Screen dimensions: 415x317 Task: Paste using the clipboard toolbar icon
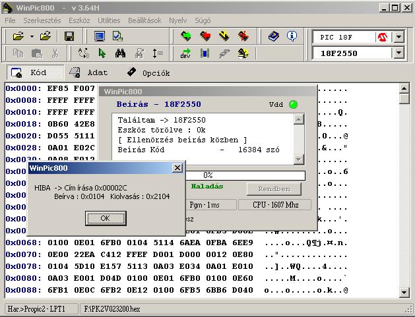[x=37, y=53]
